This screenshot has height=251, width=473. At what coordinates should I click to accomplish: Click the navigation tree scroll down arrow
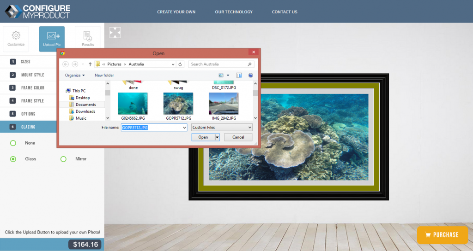[108, 118]
